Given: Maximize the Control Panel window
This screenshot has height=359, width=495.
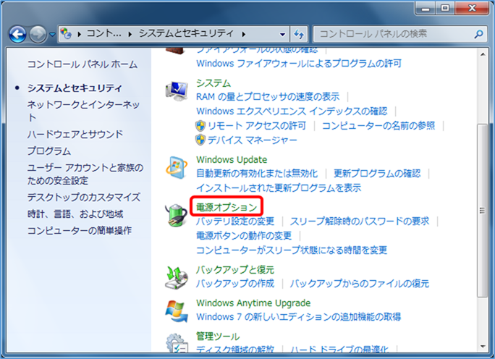Looking at the screenshot, I should click(x=445, y=9).
